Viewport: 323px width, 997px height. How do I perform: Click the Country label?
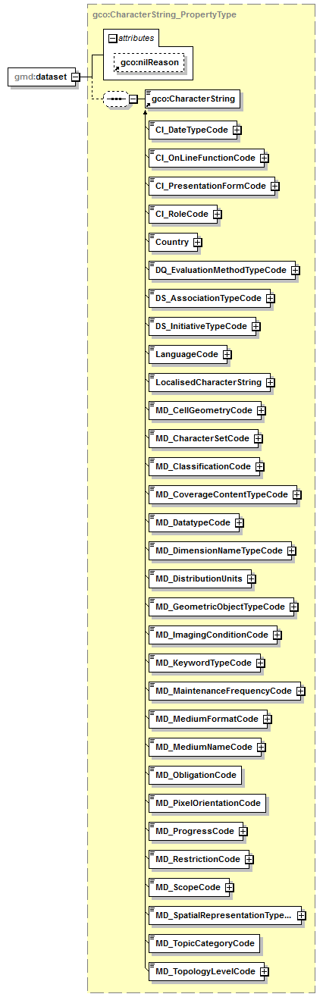(x=171, y=242)
